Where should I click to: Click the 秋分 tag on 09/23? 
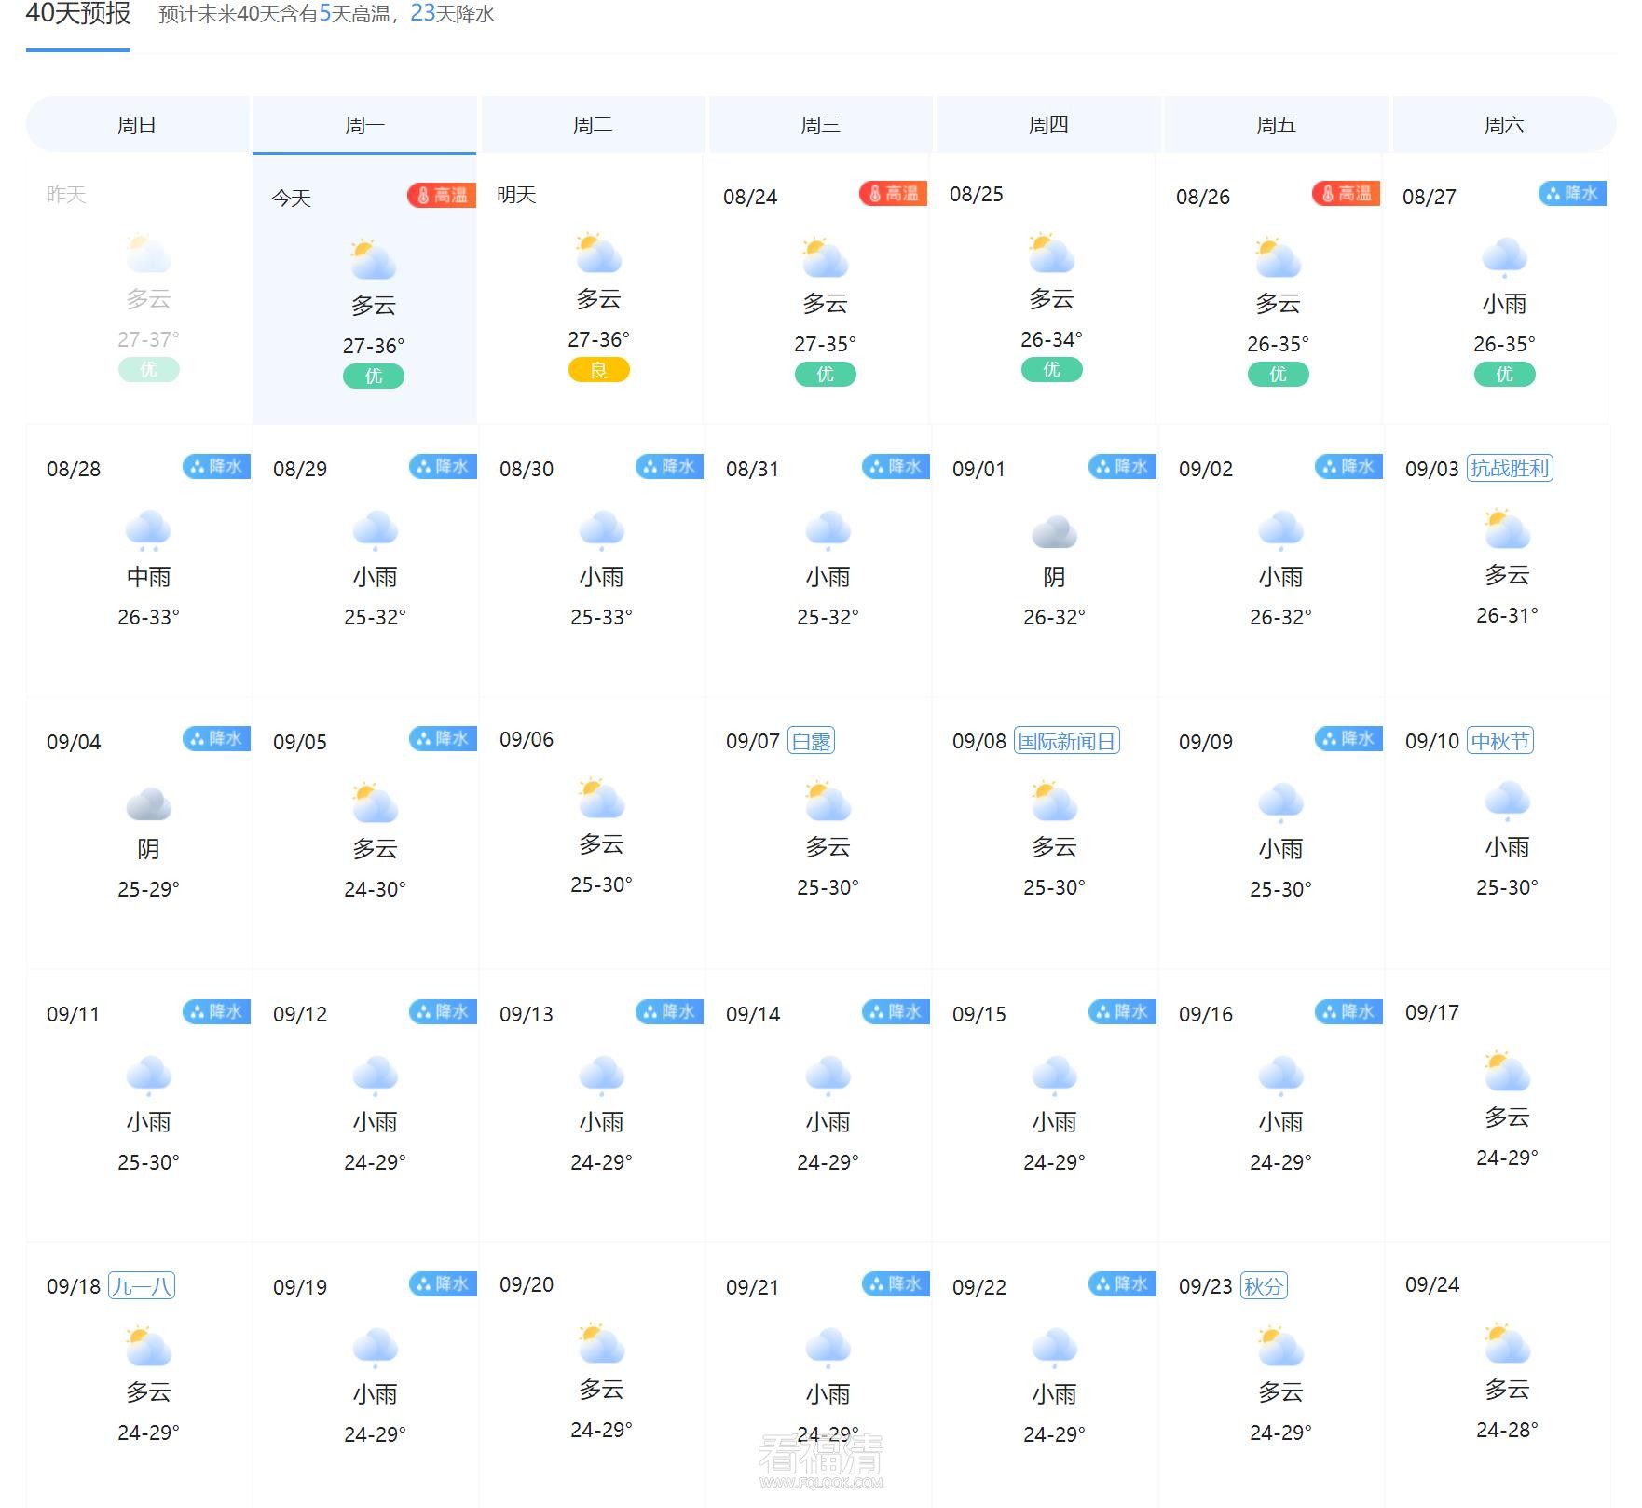[1265, 1285]
